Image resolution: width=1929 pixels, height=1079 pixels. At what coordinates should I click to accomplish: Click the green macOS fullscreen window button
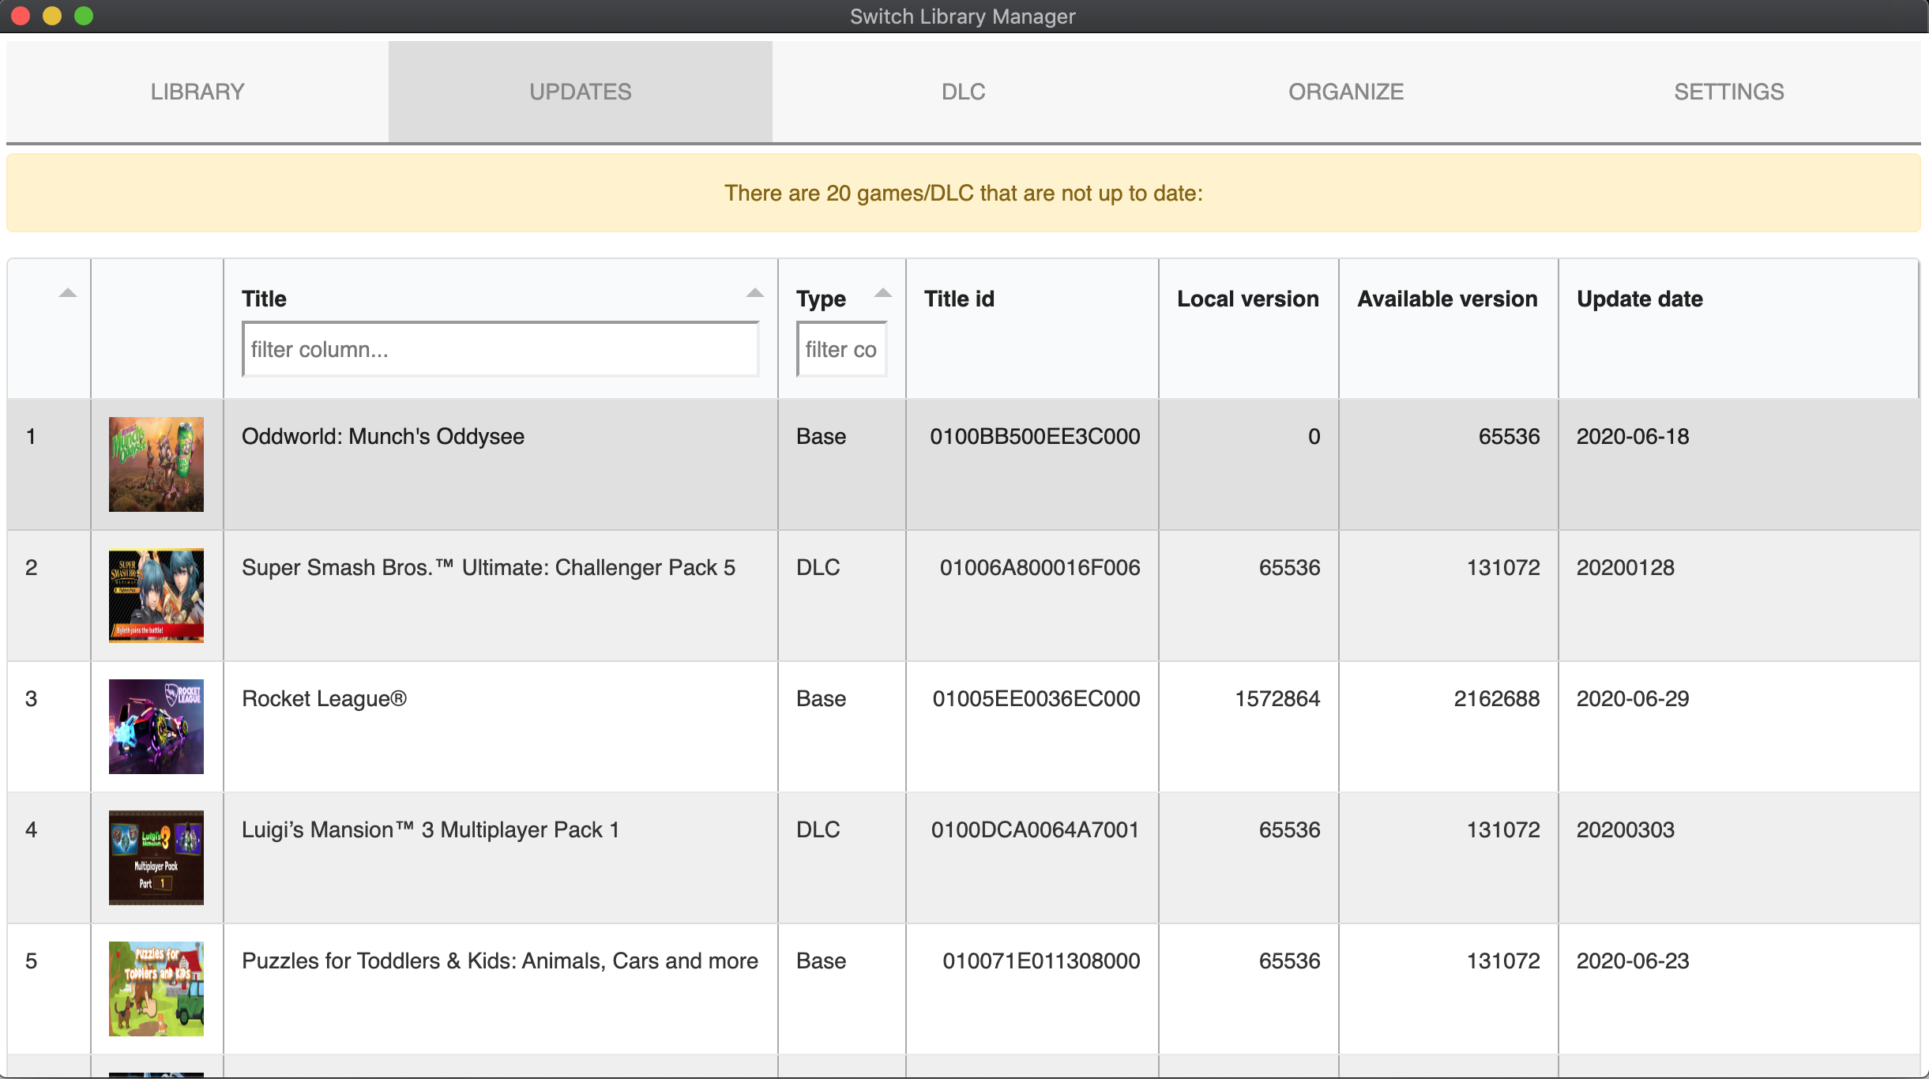pyautogui.click(x=84, y=16)
